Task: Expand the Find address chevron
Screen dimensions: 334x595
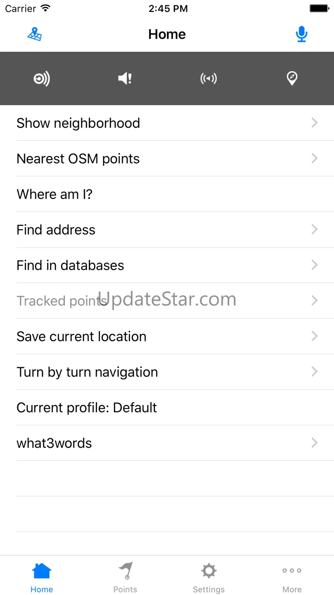Action: (314, 230)
